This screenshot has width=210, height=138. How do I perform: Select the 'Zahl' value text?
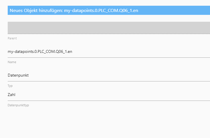(x=11, y=95)
